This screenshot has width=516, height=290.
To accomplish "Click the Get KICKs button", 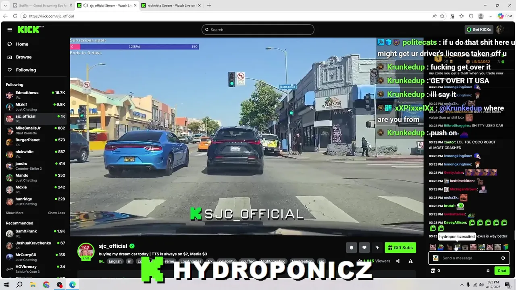I will click(479, 30).
